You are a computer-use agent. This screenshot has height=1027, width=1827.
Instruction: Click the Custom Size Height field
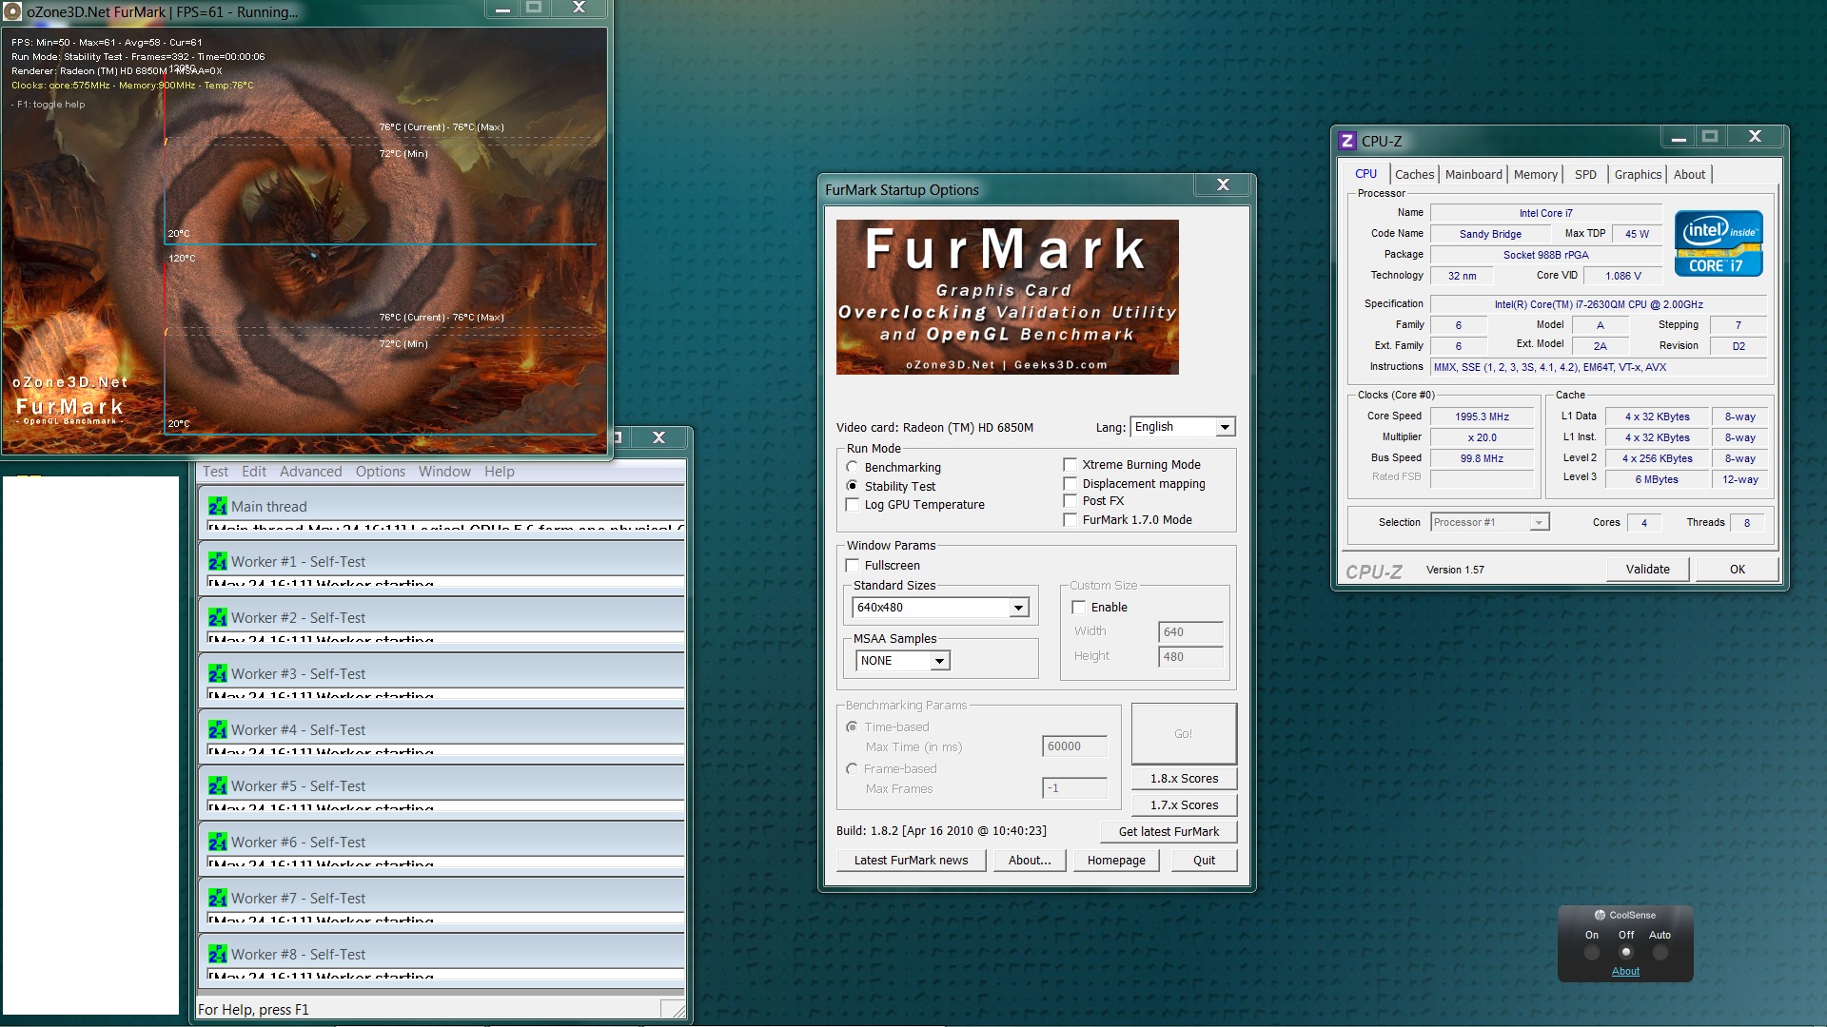coord(1190,657)
